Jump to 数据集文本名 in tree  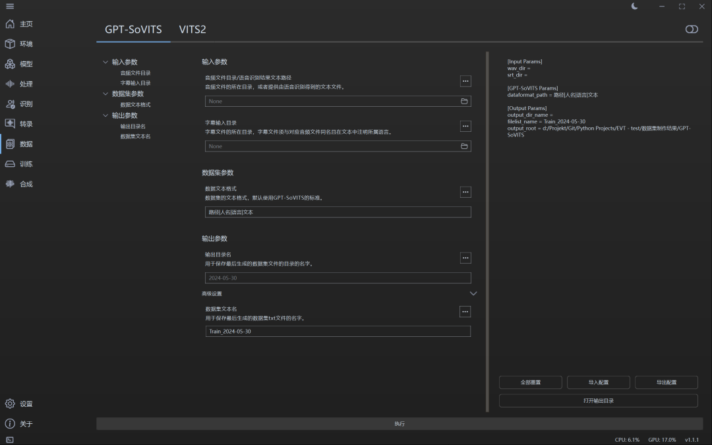coord(135,136)
